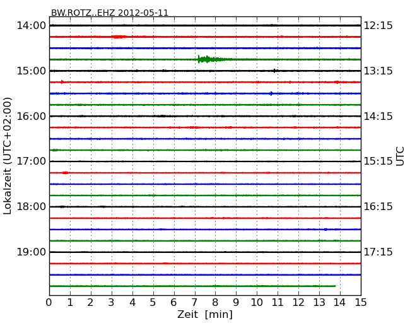The height and width of the screenshot is (328, 410).
Task: Click the Lokalzeit (UTC+02:00) axis label
Action: (x=8, y=156)
